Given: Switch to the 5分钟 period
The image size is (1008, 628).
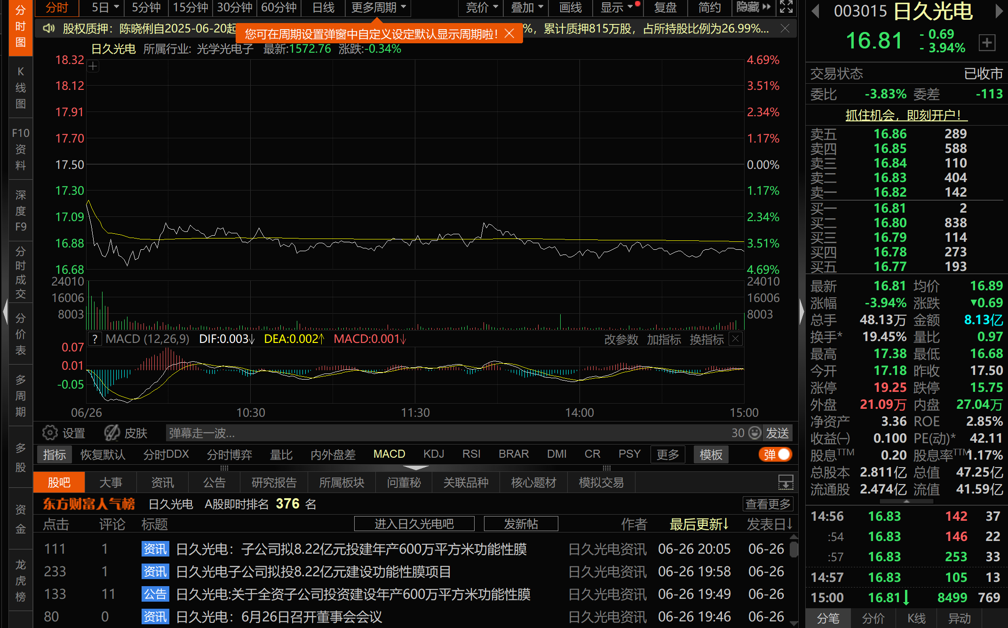Looking at the screenshot, I should (146, 8).
